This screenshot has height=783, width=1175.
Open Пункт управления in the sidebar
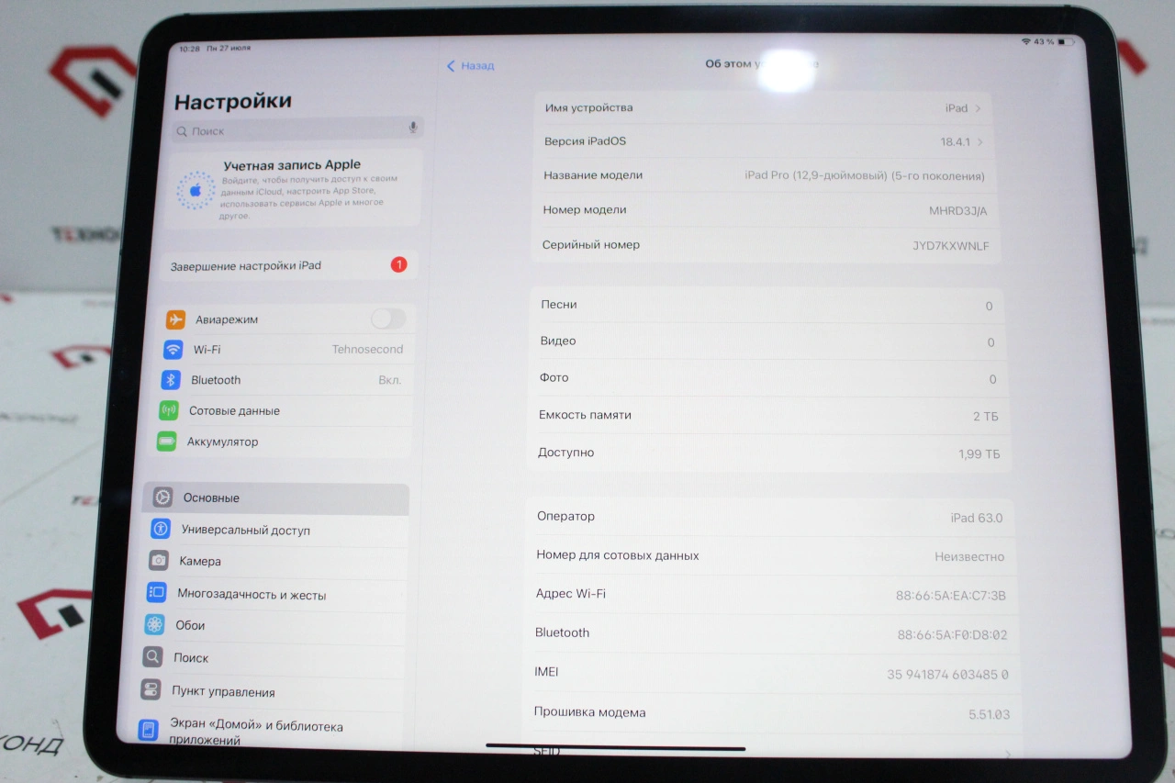265,691
